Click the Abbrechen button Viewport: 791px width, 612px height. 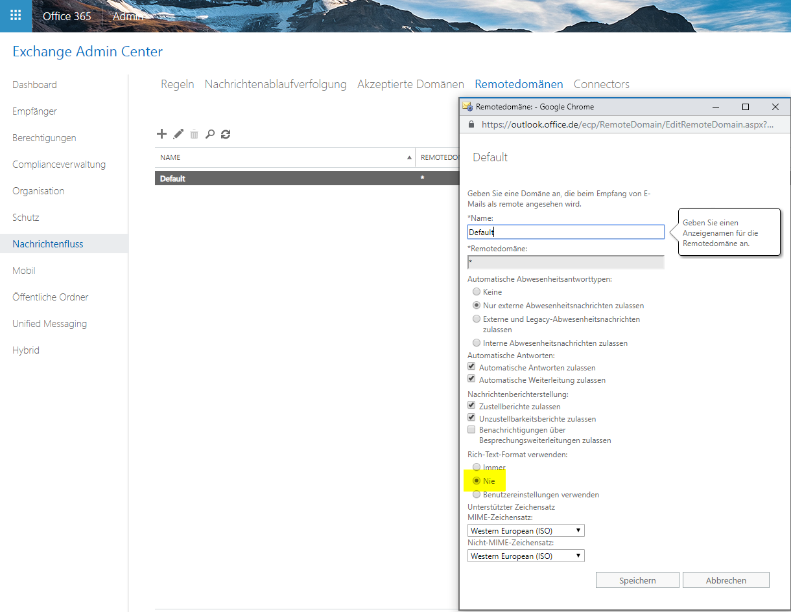(x=726, y=580)
